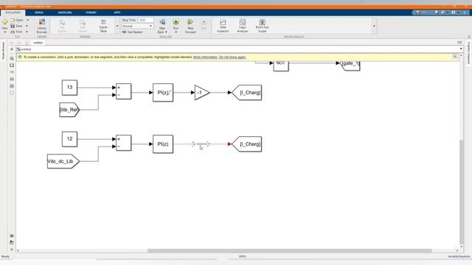Switch to the Format ribbon tab
The width and height of the screenshot is (472, 265).
(x=91, y=13)
